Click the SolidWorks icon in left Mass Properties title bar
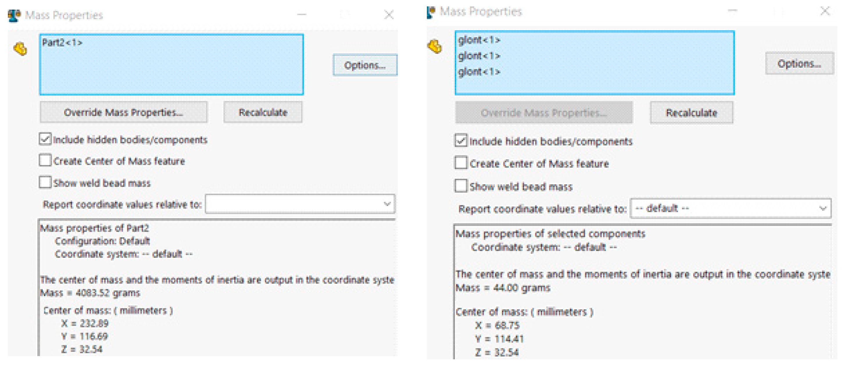 click(14, 15)
